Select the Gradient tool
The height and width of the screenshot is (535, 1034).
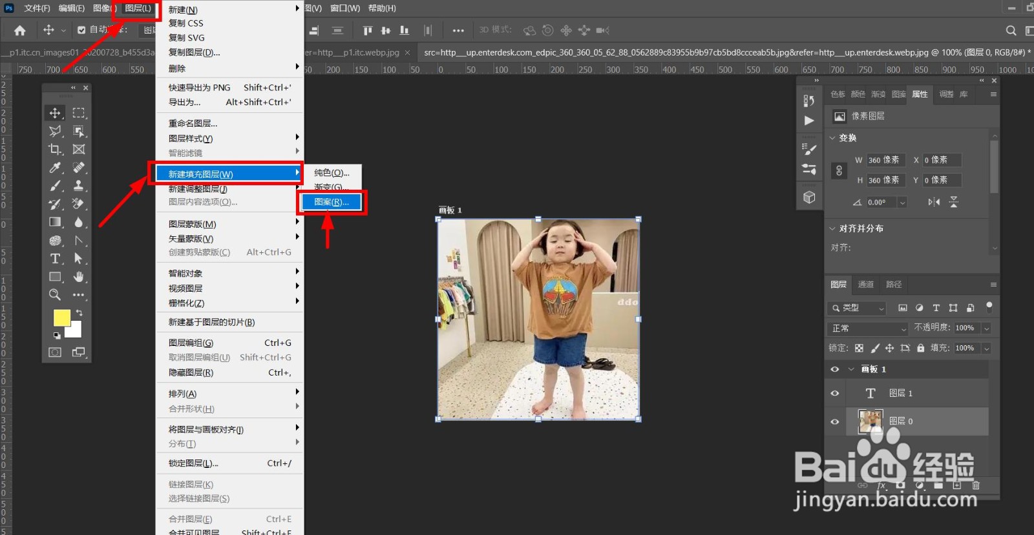[x=55, y=222]
